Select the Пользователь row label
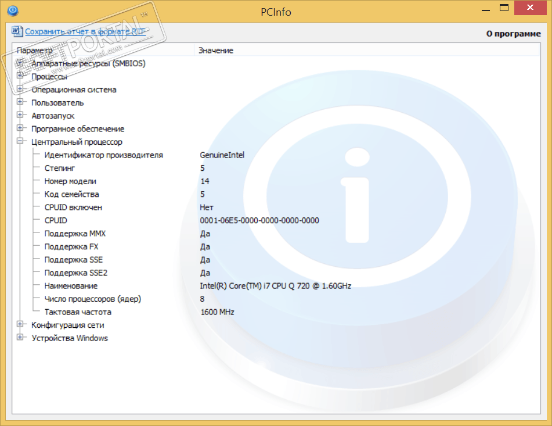The image size is (552, 426). pyautogui.click(x=57, y=103)
